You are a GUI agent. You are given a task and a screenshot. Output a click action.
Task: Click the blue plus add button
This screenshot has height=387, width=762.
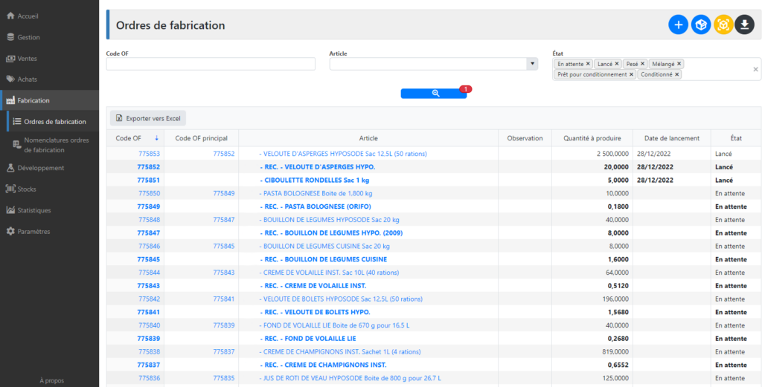tap(678, 25)
